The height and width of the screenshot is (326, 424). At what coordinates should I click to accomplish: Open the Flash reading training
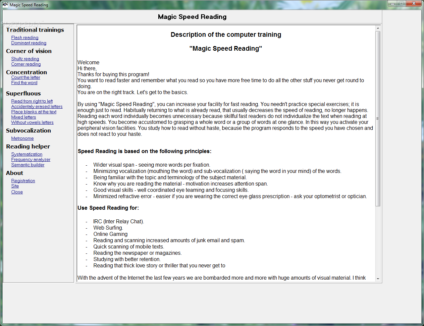click(x=25, y=38)
